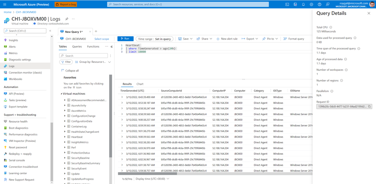Switch to the Functions tab
The width and height of the screenshot is (376, 184).
click(93, 47)
